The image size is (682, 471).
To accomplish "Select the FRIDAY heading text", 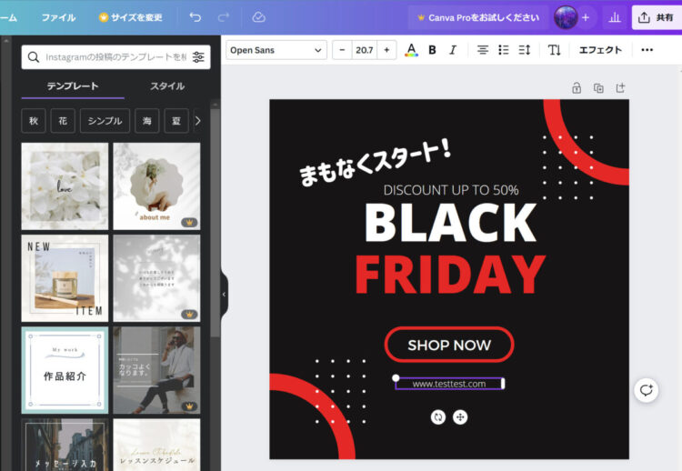I will pyautogui.click(x=450, y=275).
